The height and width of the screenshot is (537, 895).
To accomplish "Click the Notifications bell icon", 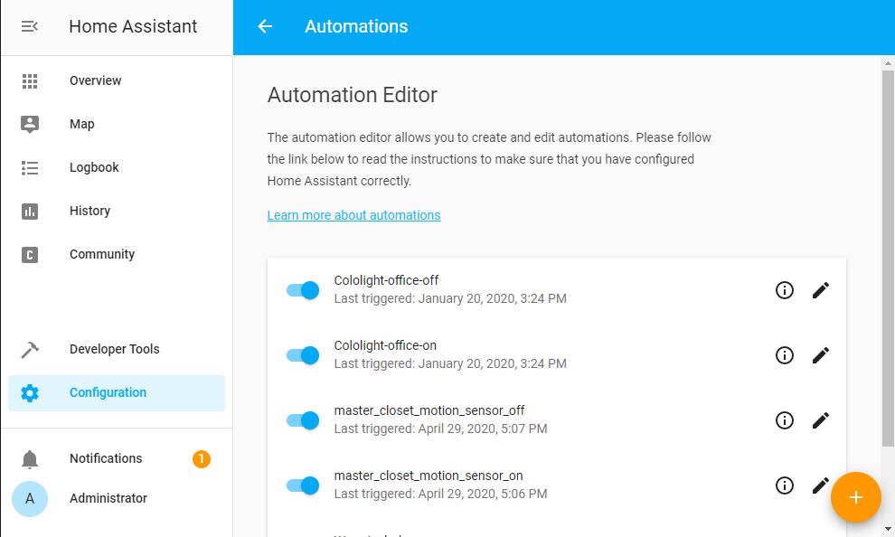I will point(30,458).
